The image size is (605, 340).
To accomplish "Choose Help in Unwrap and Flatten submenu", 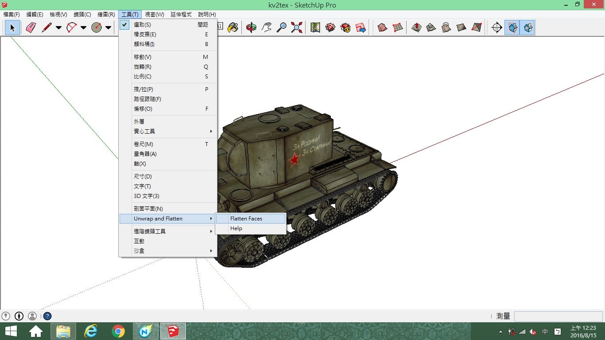I will point(251,228).
